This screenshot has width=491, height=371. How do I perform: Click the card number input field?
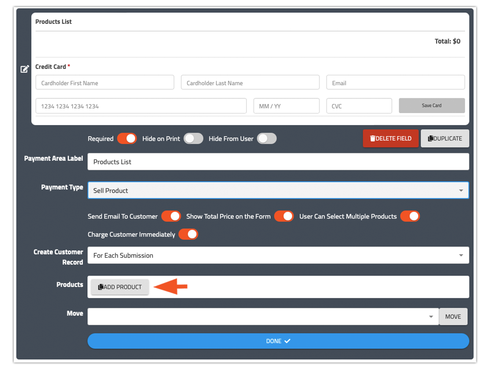[x=141, y=106]
